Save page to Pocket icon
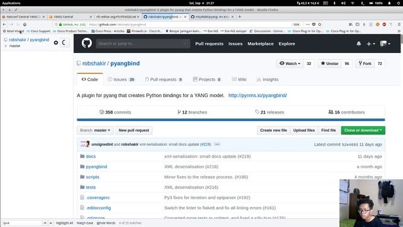403x227 pixels. point(314,24)
